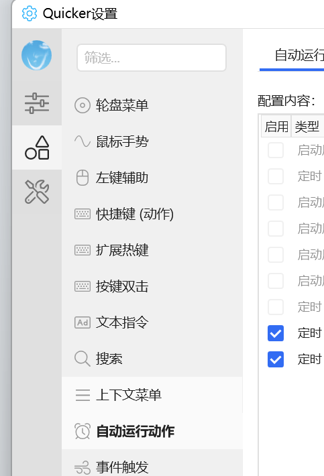Screen dimensions: 324x476
Task: Click the keyboard icon beside 快捷键 (动作)
Action: [x=83, y=214]
